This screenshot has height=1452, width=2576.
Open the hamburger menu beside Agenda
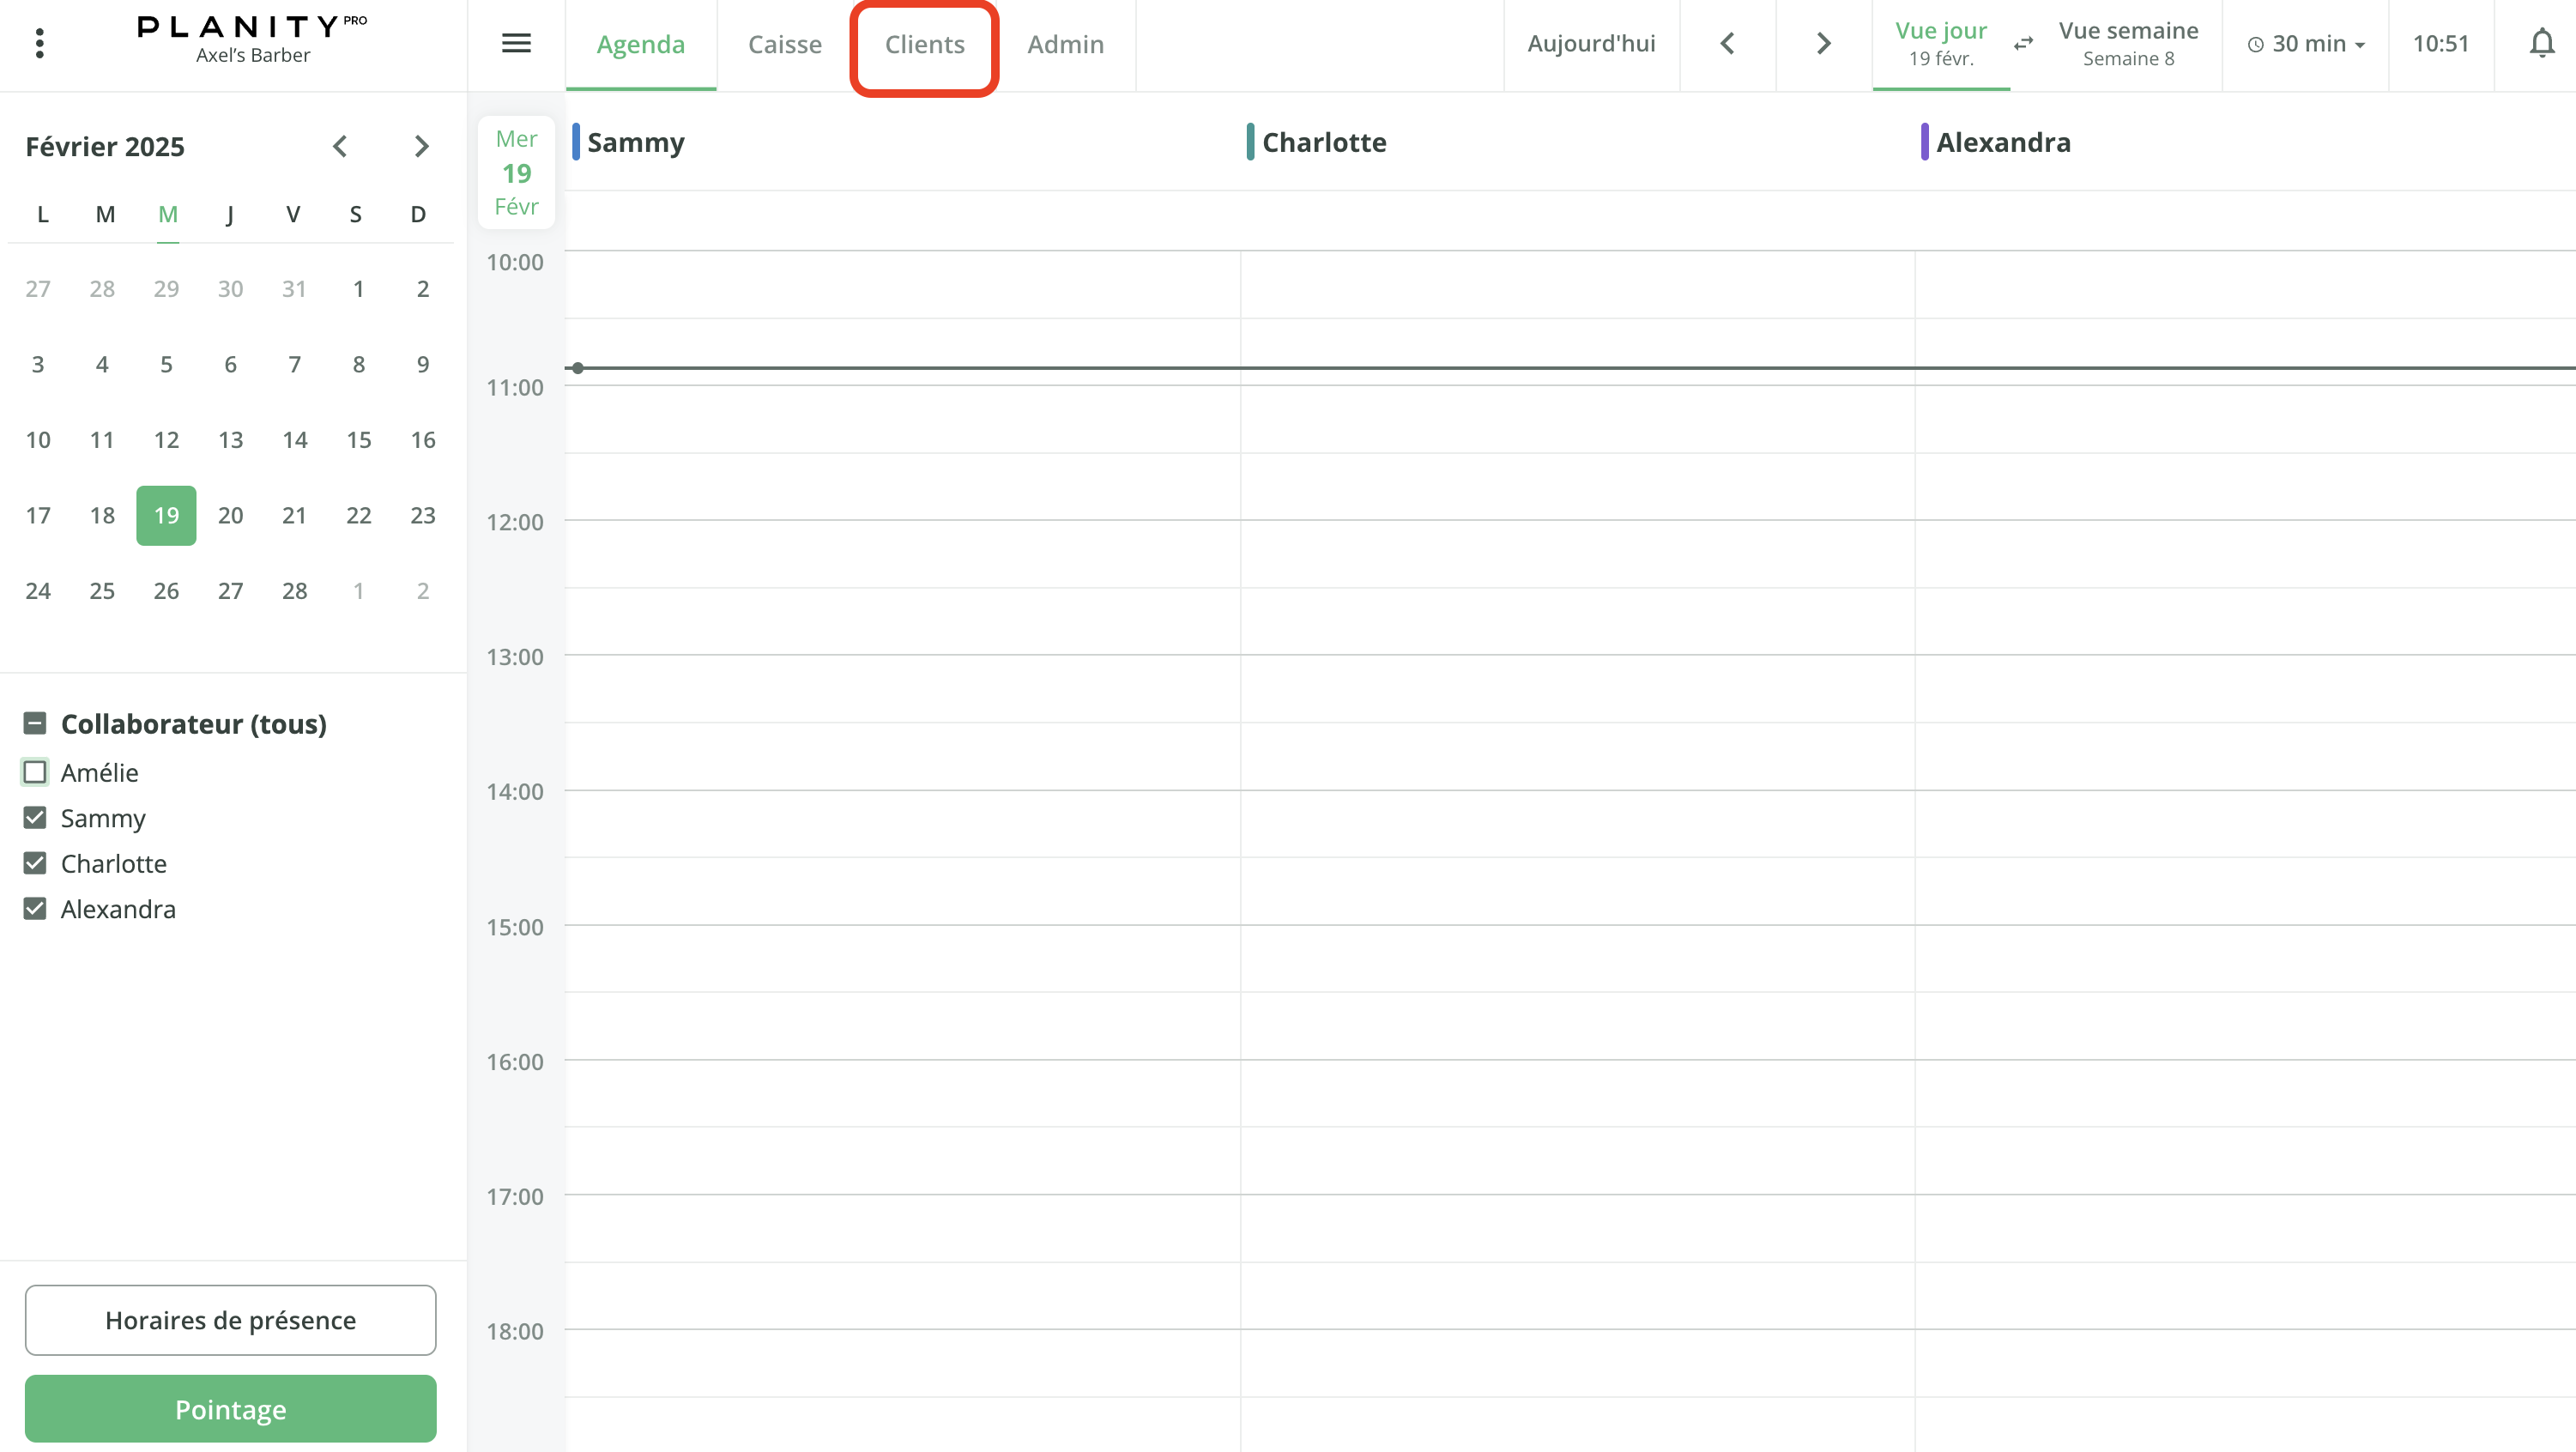pyautogui.click(x=516, y=44)
